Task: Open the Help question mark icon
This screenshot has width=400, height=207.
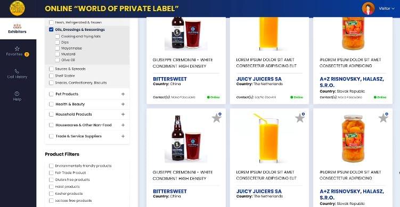Action: coord(17,94)
